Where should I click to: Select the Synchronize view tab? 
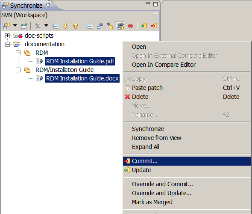(26, 6)
